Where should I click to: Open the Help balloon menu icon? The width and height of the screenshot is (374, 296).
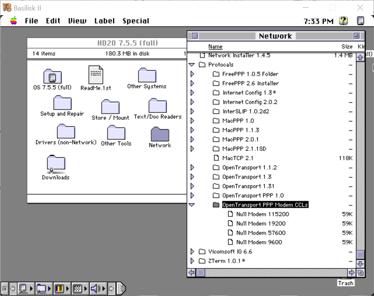(343, 21)
